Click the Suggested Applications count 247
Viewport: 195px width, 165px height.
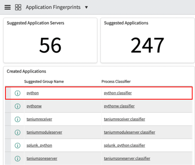(x=147, y=45)
